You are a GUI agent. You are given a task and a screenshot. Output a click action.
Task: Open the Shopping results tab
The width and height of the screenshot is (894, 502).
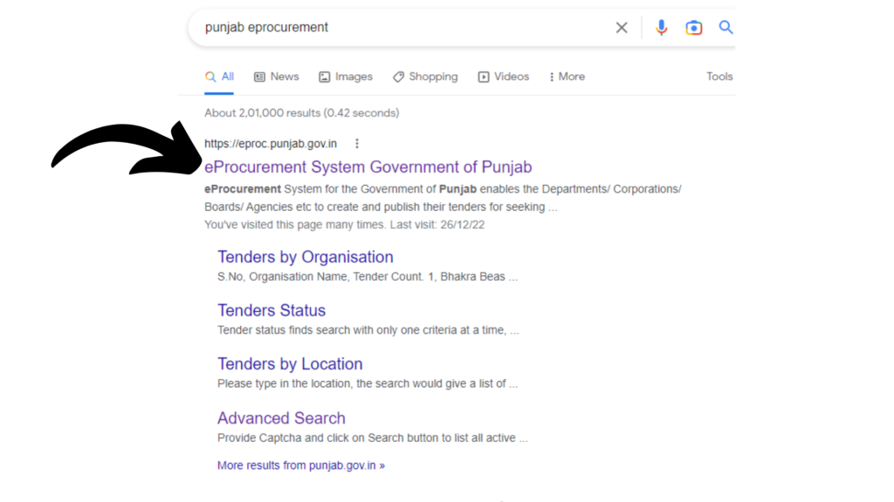[x=425, y=77]
